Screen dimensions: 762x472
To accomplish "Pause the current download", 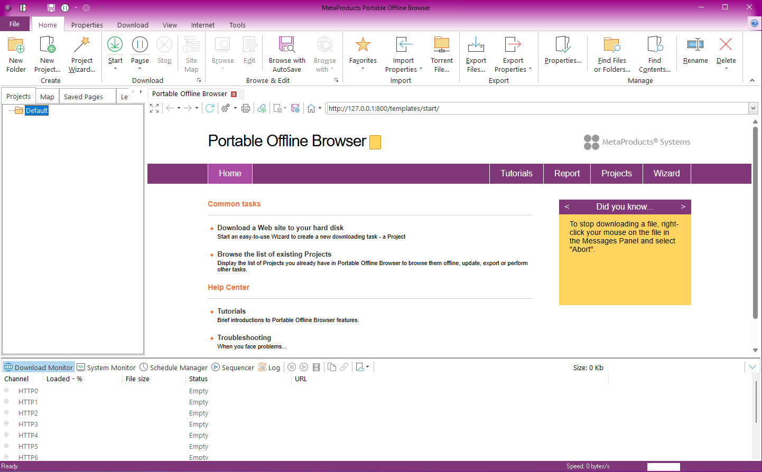I will (x=140, y=50).
